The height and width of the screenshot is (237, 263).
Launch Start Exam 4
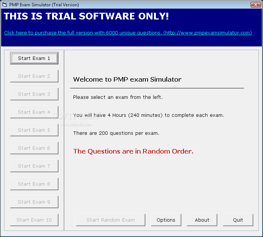click(x=34, y=112)
